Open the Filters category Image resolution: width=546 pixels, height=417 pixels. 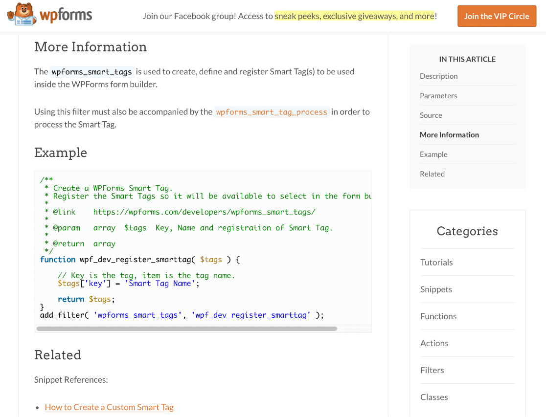coord(432,370)
